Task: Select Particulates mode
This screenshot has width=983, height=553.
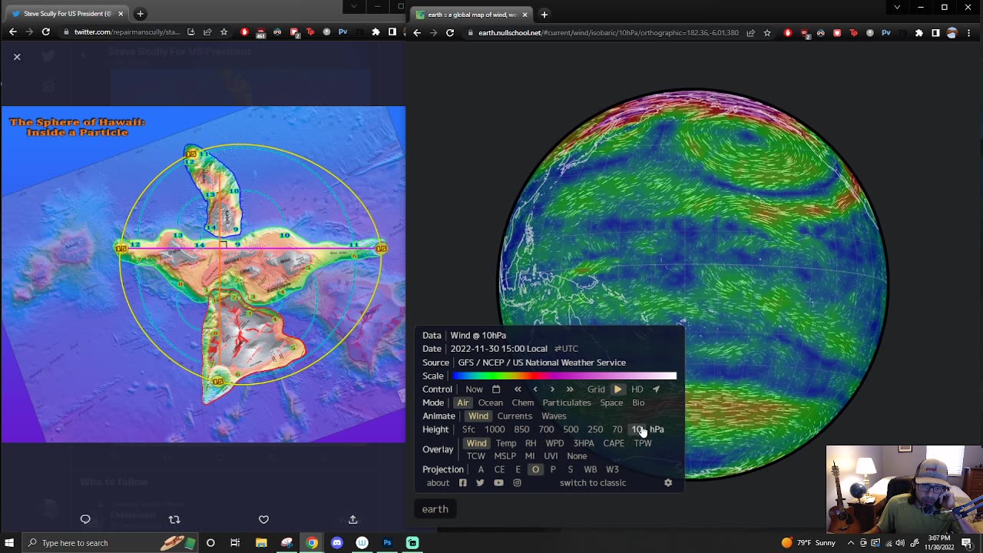Action: click(567, 402)
